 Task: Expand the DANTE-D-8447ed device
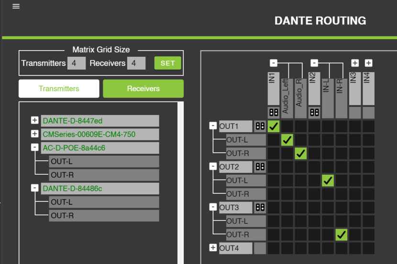coord(35,120)
